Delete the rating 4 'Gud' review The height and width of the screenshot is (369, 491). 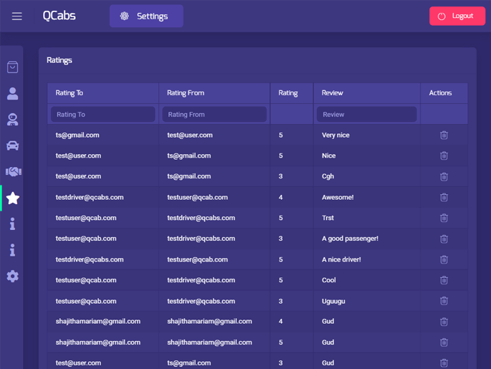444,322
